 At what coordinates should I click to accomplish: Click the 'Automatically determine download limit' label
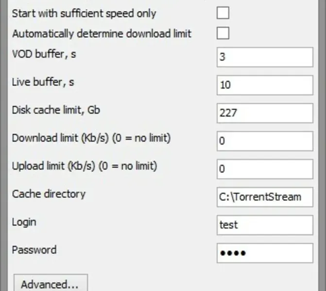pyautogui.click(x=102, y=33)
